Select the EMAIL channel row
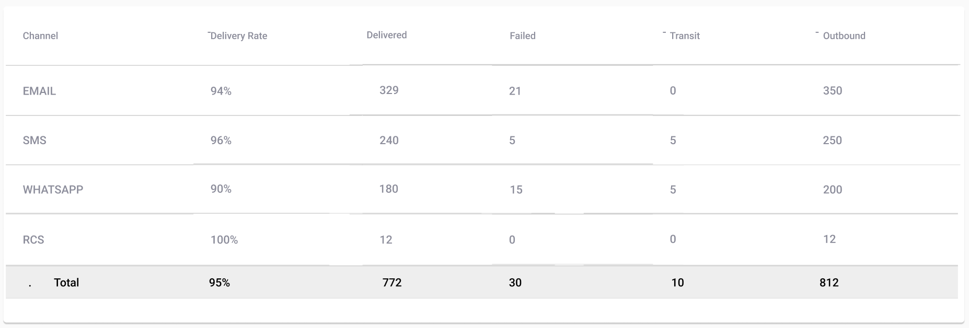969x328 pixels. tap(482, 90)
